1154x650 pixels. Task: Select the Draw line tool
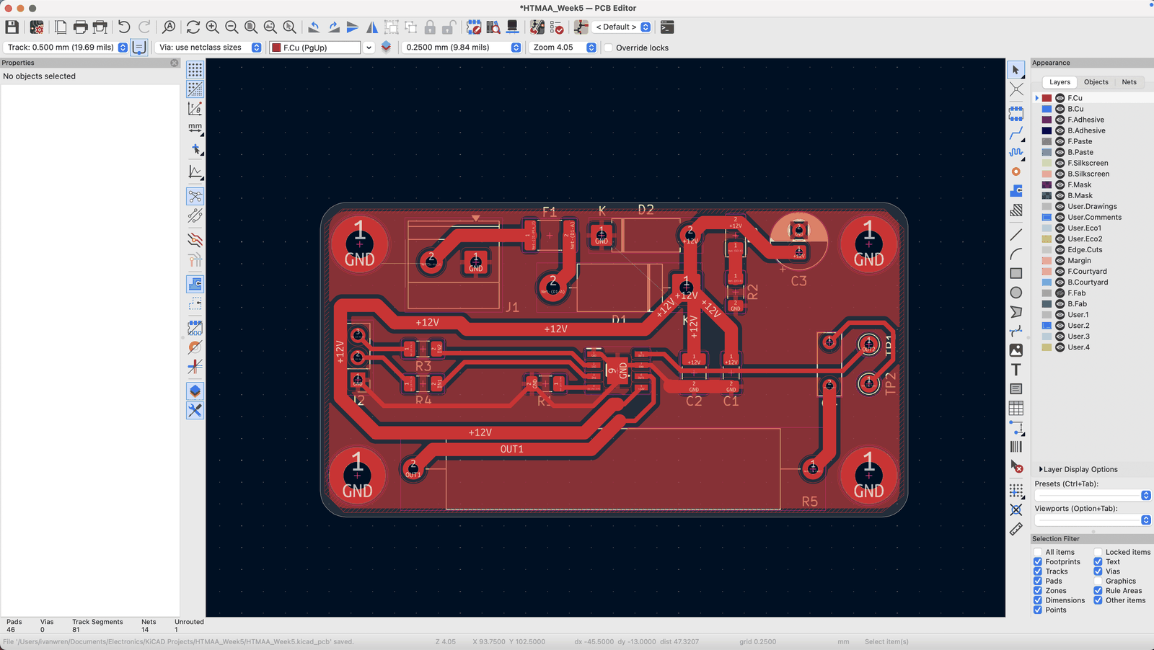(x=1016, y=234)
